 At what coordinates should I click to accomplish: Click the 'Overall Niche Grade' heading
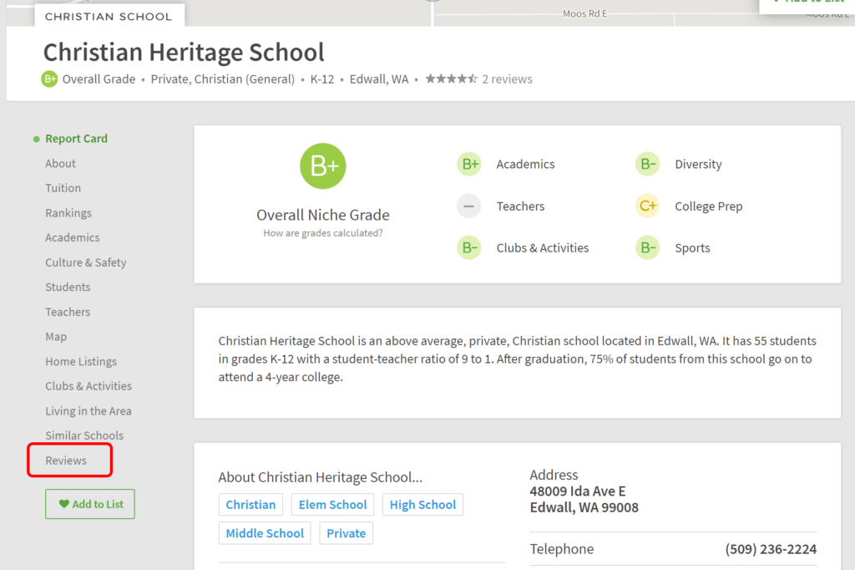(x=323, y=215)
